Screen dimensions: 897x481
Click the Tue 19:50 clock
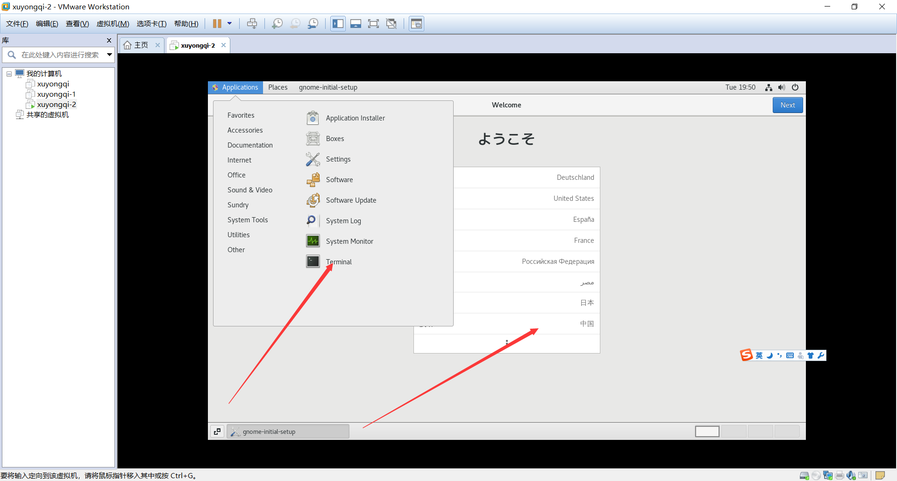click(740, 87)
